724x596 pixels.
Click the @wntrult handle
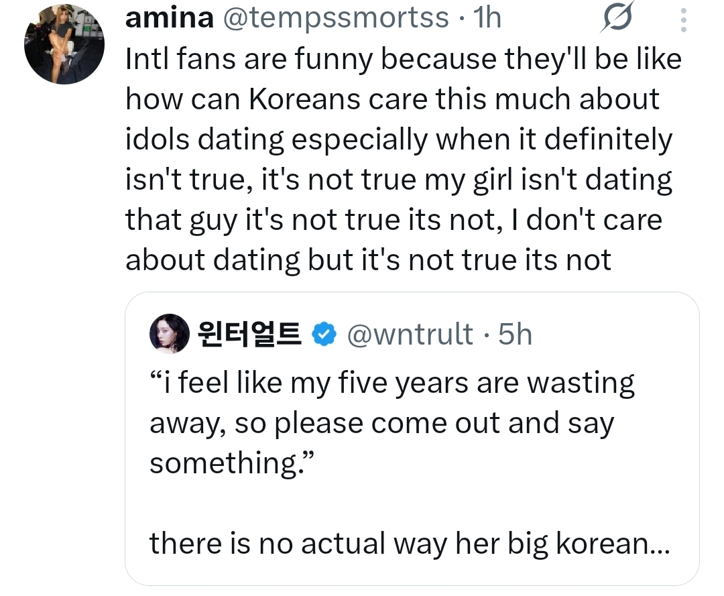[410, 334]
